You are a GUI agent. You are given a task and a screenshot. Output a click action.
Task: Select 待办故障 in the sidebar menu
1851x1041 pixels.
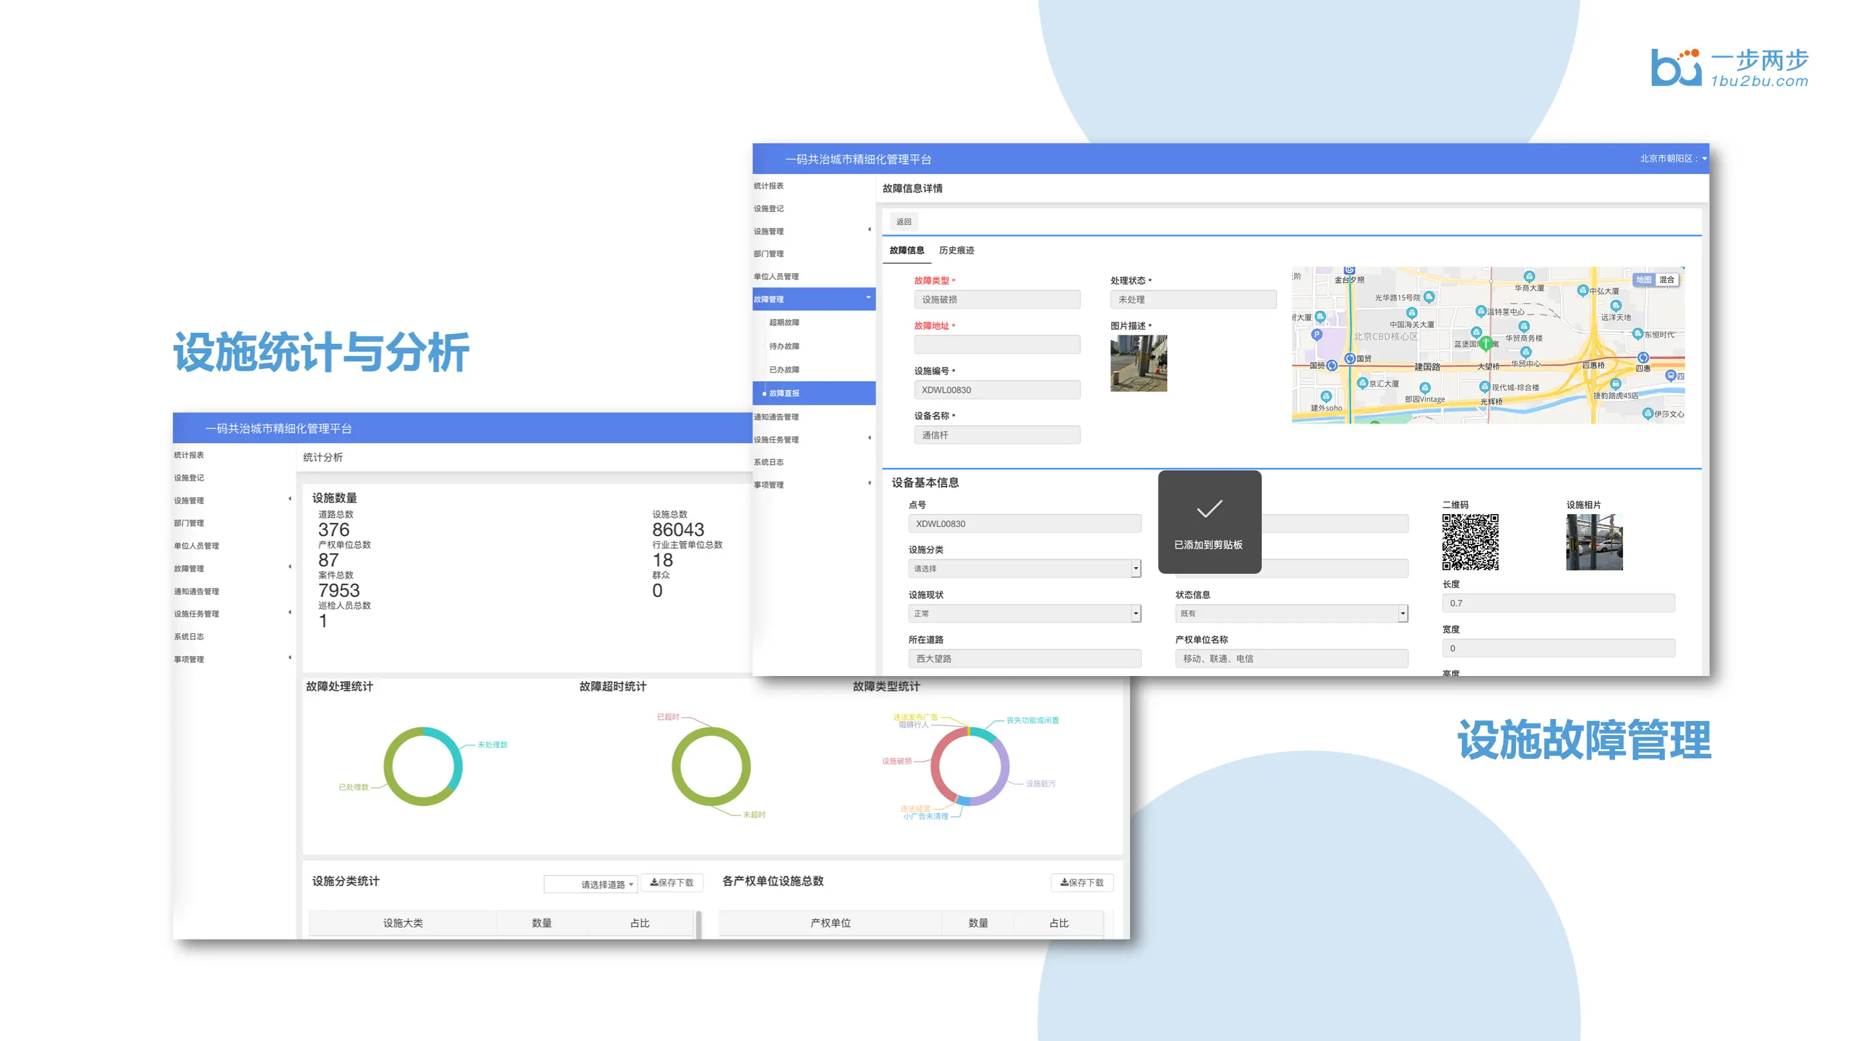[x=784, y=346]
